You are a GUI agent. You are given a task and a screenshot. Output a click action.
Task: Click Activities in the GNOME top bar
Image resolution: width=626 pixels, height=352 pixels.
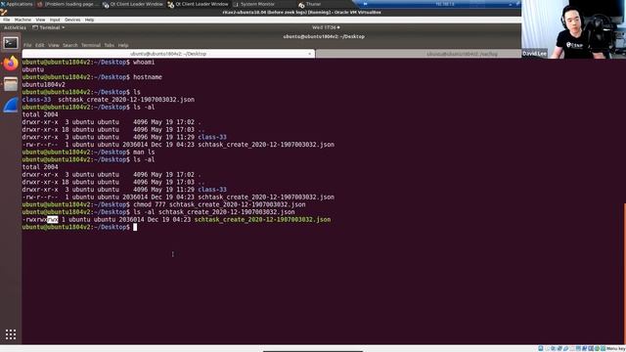[x=15, y=27]
